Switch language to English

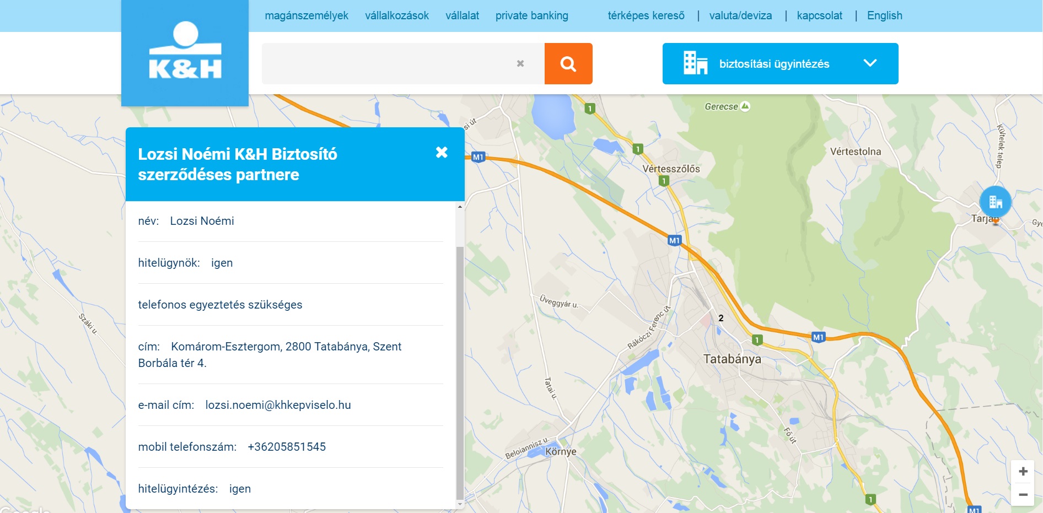pyautogui.click(x=885, y=15)
